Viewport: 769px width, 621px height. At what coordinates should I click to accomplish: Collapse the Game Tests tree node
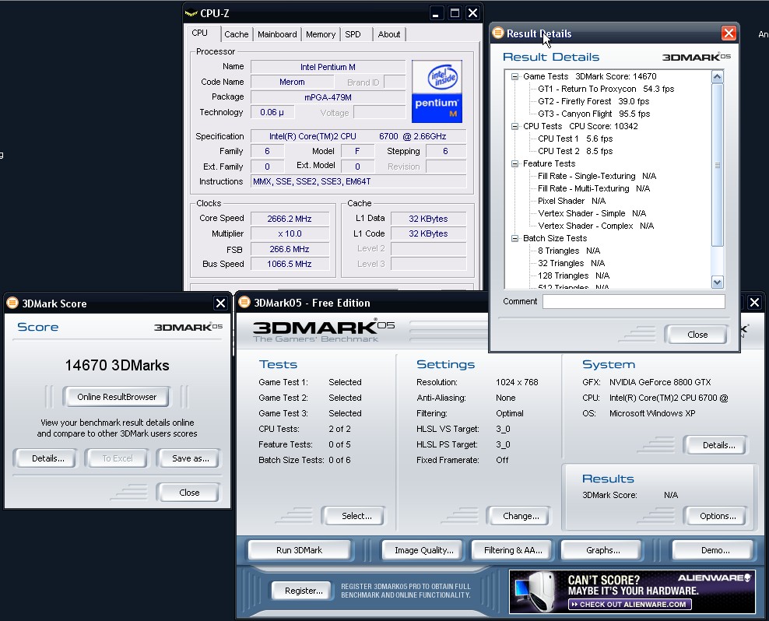(x=514, y=76)
